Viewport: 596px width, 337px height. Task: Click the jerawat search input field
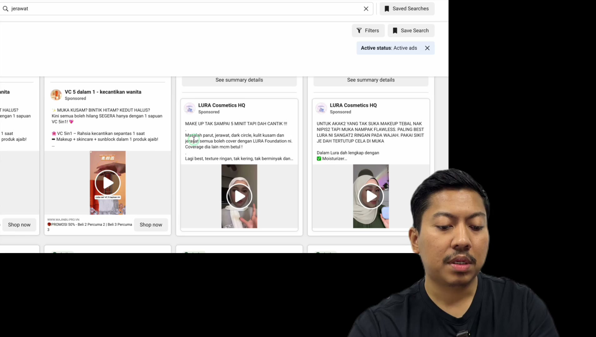pos(186,9)
